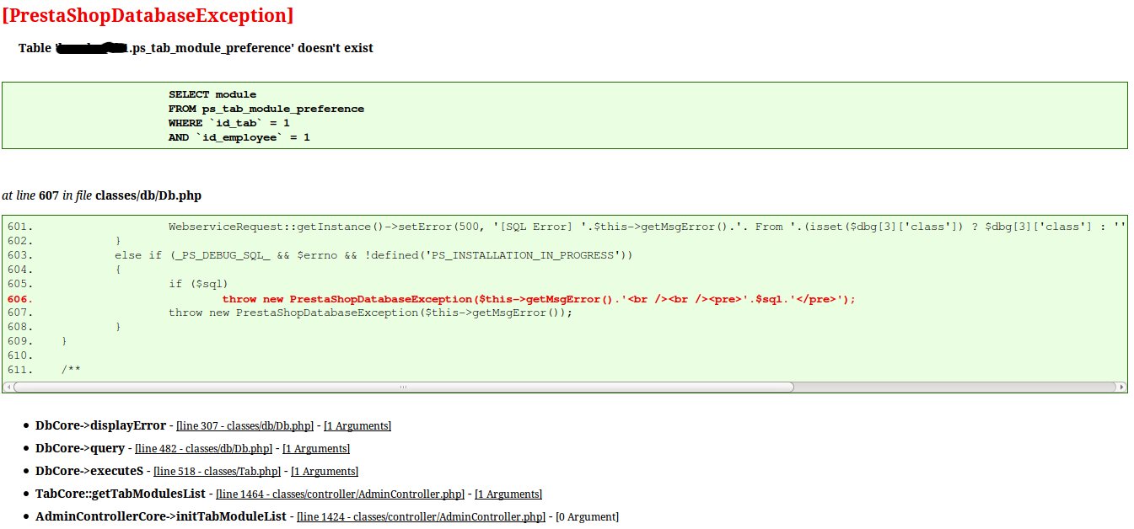Click highlighted red code line 606
This screenshot has width=1134, height=529.
click(539, 299)
